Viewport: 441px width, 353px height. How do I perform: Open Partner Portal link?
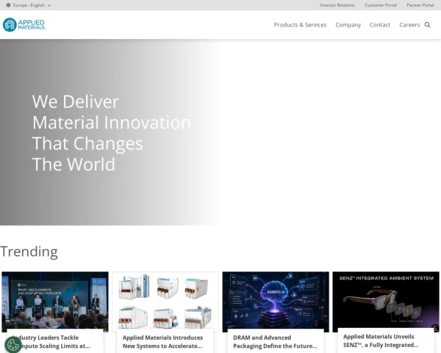pos(420,5)
